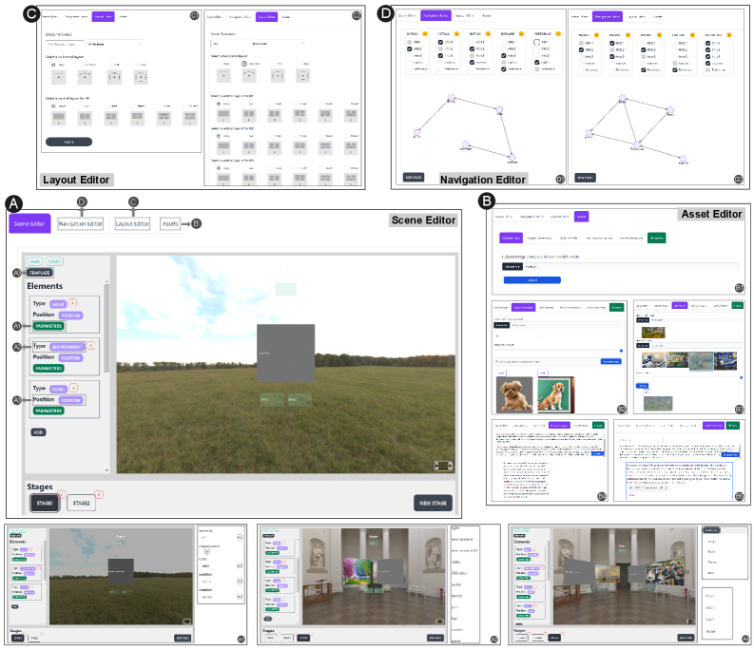Select the first vertical layout radio in C1
The width and height of the screenshot is (754, 650).
pos(53,105)
